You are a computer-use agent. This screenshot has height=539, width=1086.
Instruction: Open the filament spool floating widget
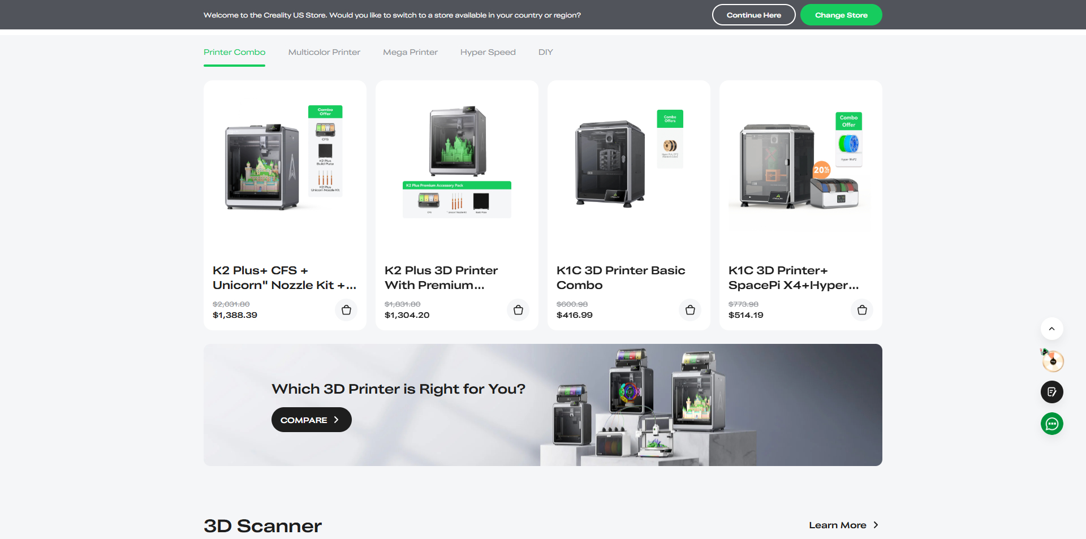1052,360
